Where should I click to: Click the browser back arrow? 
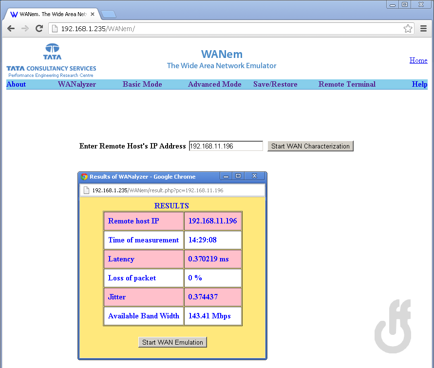(11, 29)
